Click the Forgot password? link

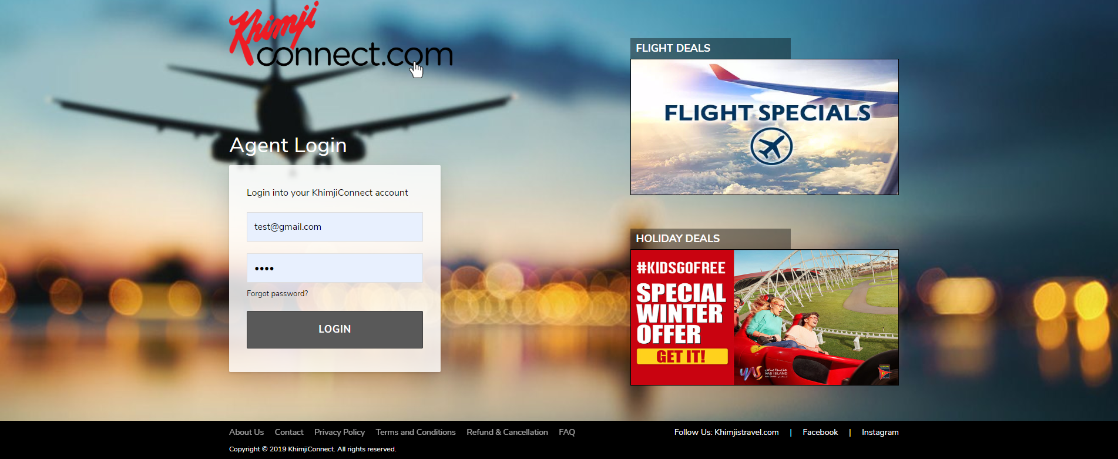pos(277,293)
